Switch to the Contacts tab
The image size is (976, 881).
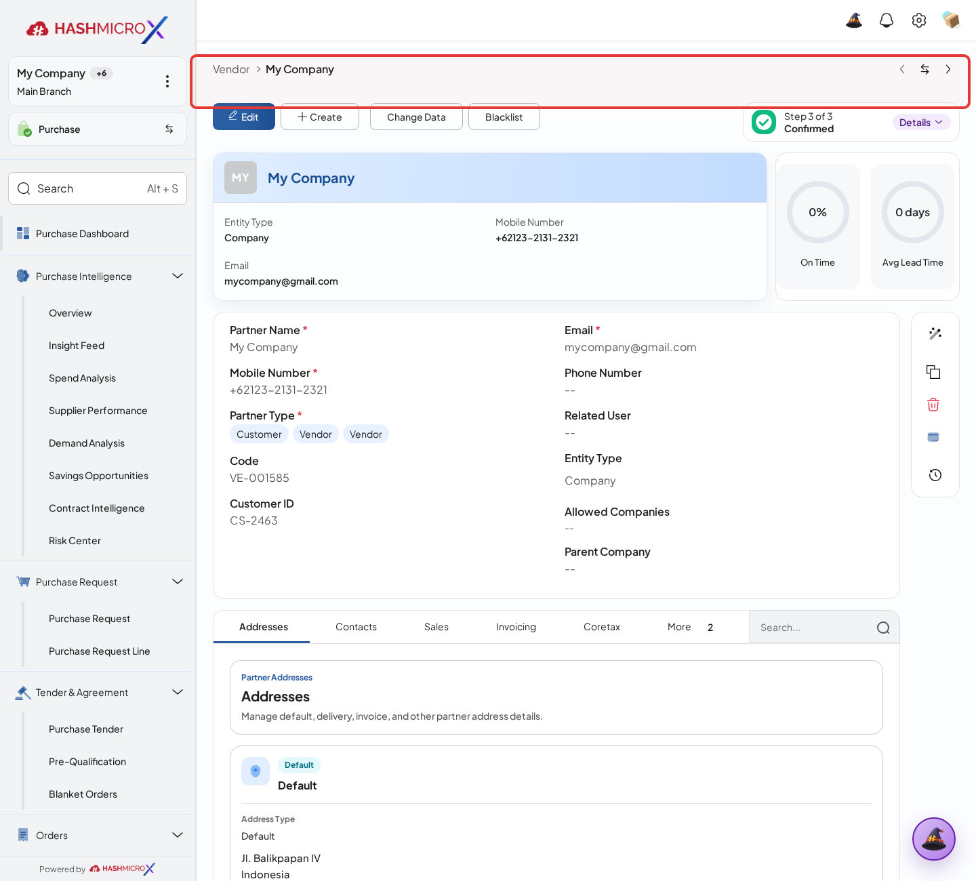(x=356, y=627)
